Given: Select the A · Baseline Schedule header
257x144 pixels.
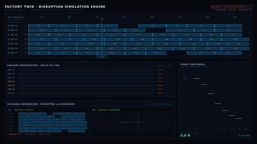Looking at the screenshot, I should [22, 110].
